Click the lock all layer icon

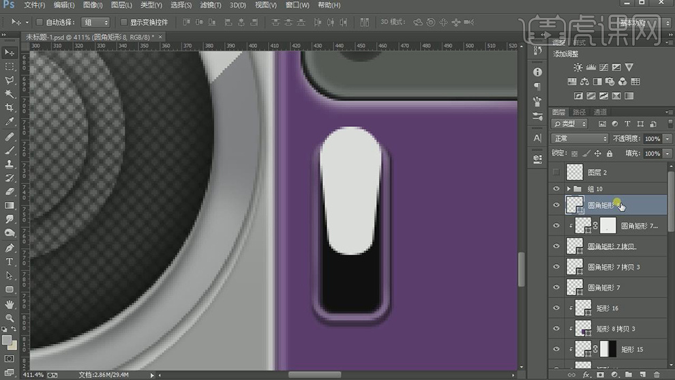pos(609,154)
